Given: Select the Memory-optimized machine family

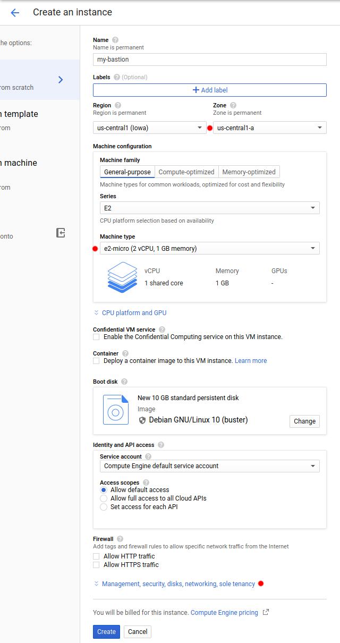Looking at the screenshot, I should click(249, 172).
